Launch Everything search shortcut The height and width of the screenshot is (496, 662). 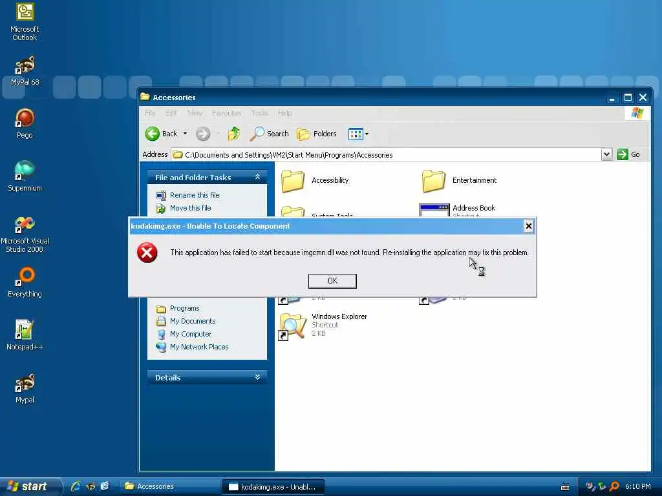pos(25,282)
